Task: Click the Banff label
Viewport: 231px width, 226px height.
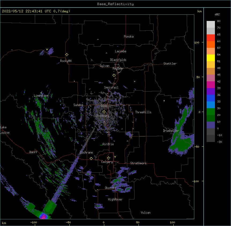Action: pos(33,152)
